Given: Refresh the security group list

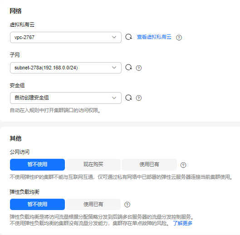Looking at the screenshot, I should click(128, 98).
